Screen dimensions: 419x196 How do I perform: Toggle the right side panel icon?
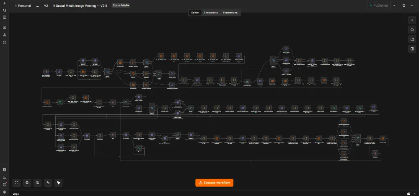coord(412,49)
